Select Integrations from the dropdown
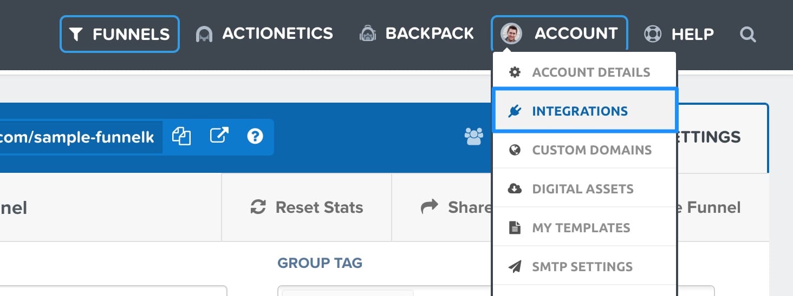 [585, 111]
